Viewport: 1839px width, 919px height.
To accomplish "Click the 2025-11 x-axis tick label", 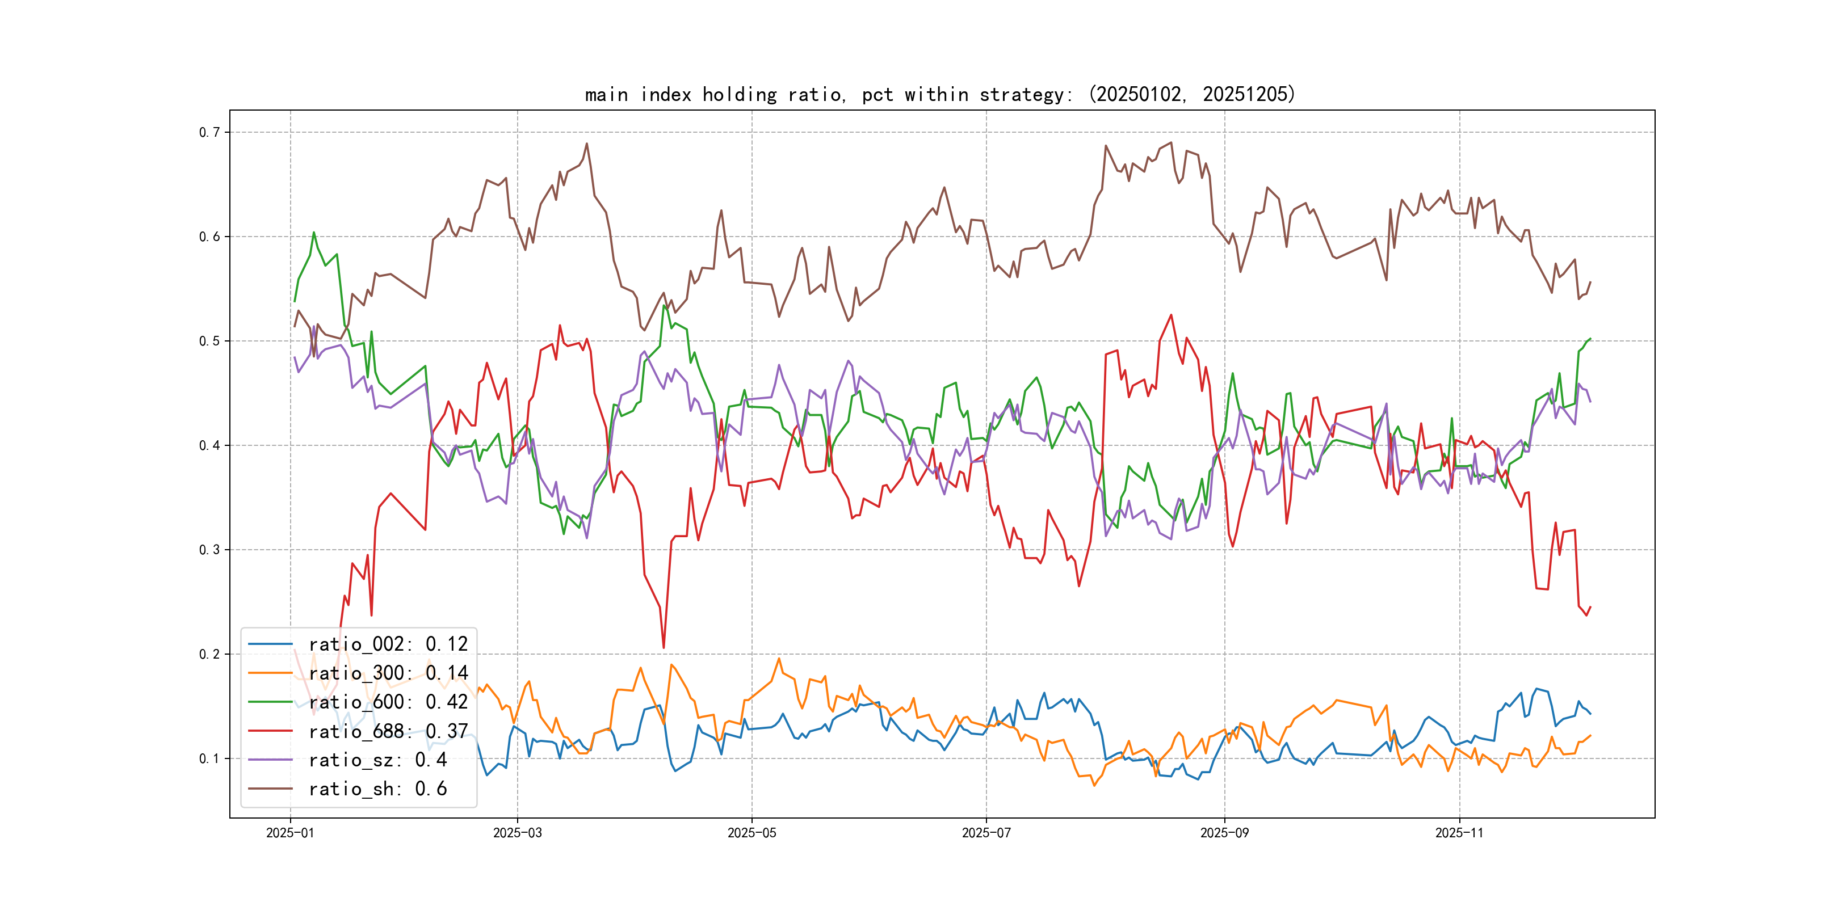I will (1459, 833).
